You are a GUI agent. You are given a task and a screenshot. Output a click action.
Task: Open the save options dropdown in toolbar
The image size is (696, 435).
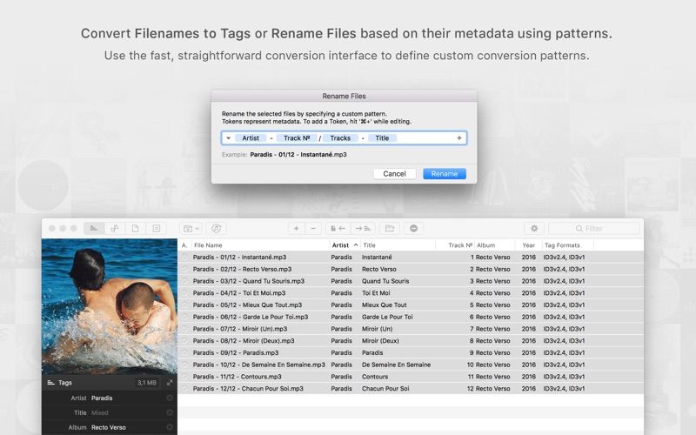191,228
